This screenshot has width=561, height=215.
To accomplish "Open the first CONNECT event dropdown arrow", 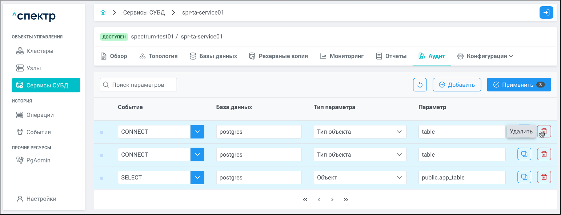I will (197, 132).
